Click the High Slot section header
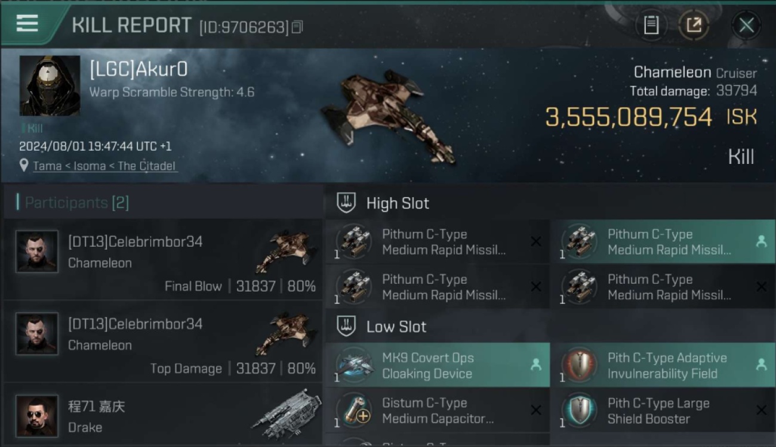The height and width of the screenshot is (447, 776). tap(398, 203)
